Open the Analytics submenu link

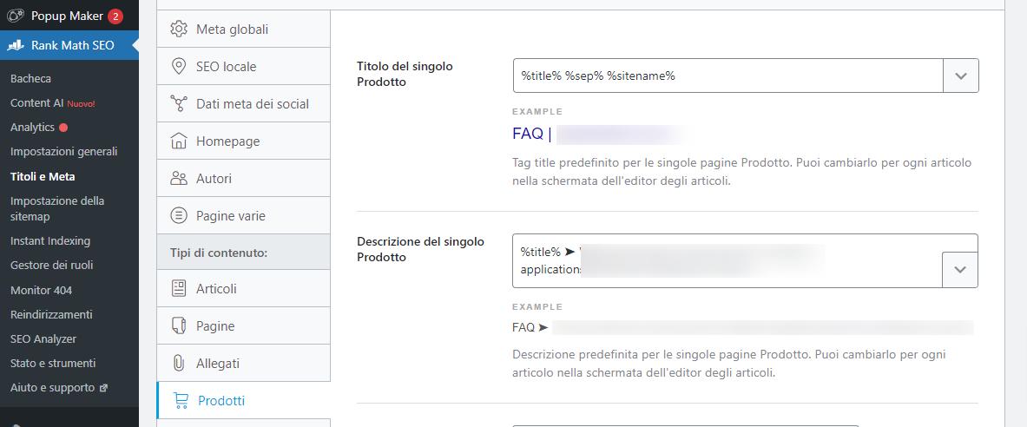[32, 128]
